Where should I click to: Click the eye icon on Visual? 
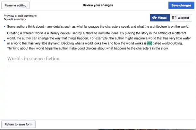point(155,18)
